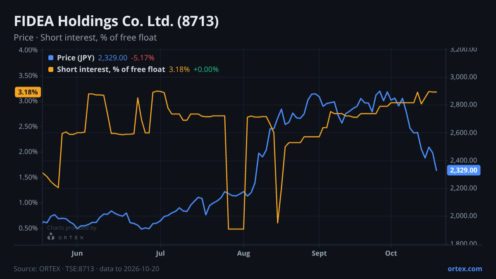Click the 2.00% left axis label
This screenshot has width=496, height=279.
tap(28, 152)
